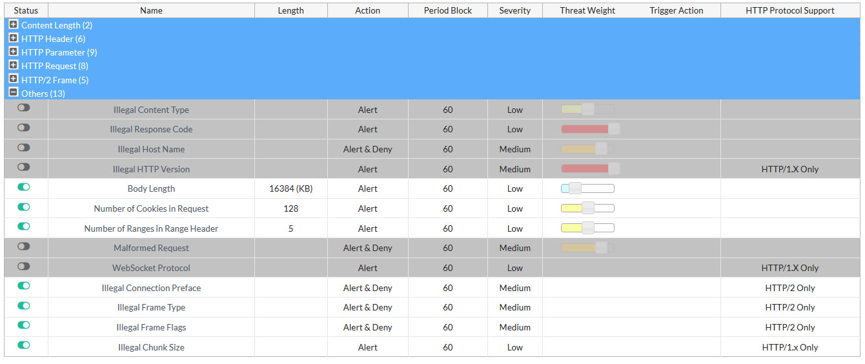Disable Number of Cookies in Request rule

[24, 207]
